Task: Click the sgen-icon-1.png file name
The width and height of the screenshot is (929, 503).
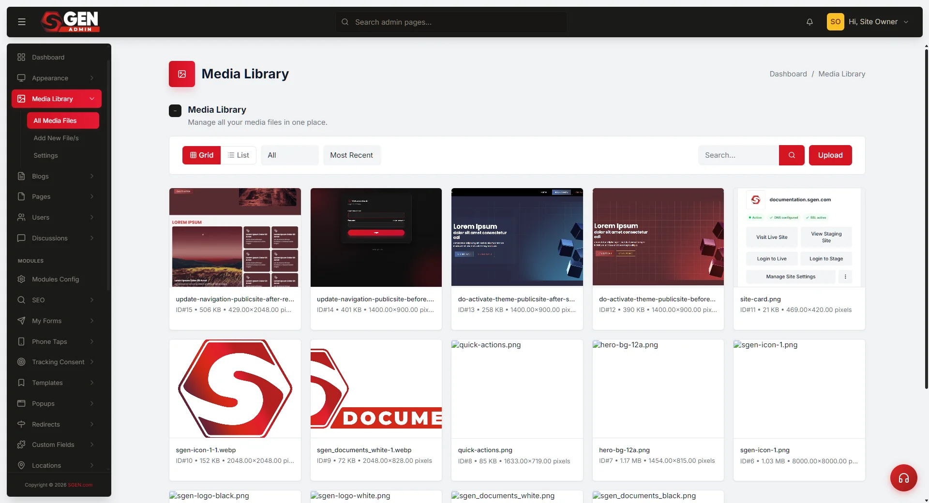Action: (764, 450)
